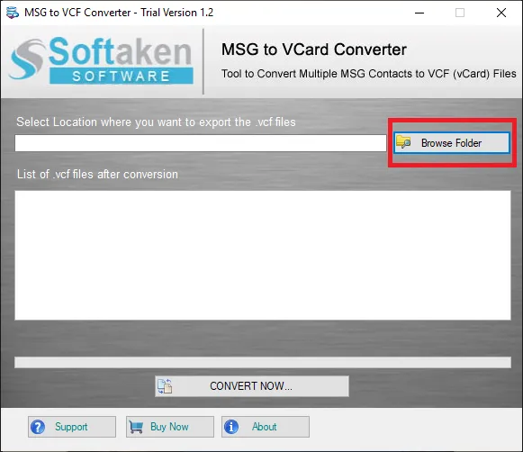Open Browse Folder to choose export location
Image resolution: width=523 pixels, height=452 pixels.
click(452, 143)
